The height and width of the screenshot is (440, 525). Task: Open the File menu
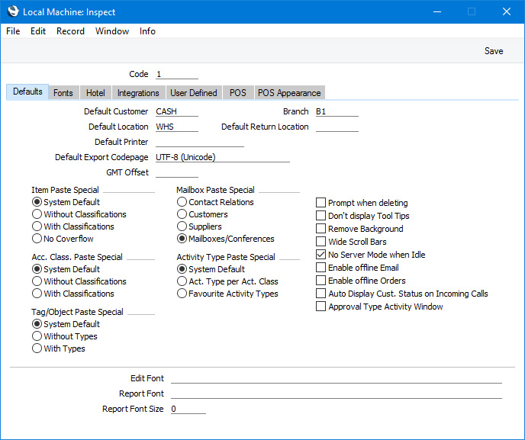13,31
